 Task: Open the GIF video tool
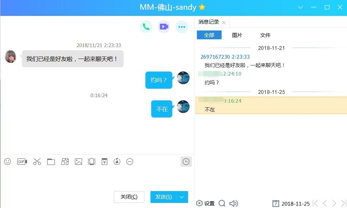point(22,162)
